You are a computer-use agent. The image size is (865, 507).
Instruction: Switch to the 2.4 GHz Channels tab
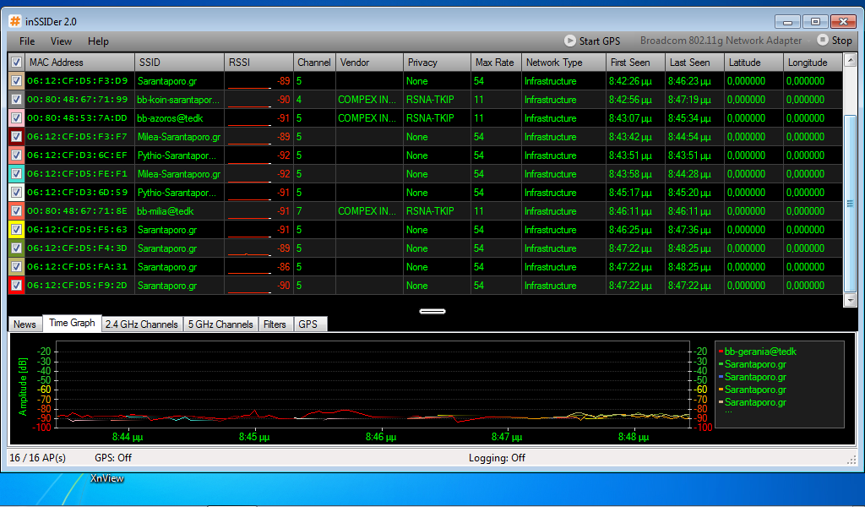pyautogui.click(x=141, y=324)
